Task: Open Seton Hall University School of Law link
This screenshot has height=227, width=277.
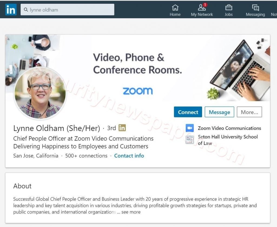Action: coord(228,140)
